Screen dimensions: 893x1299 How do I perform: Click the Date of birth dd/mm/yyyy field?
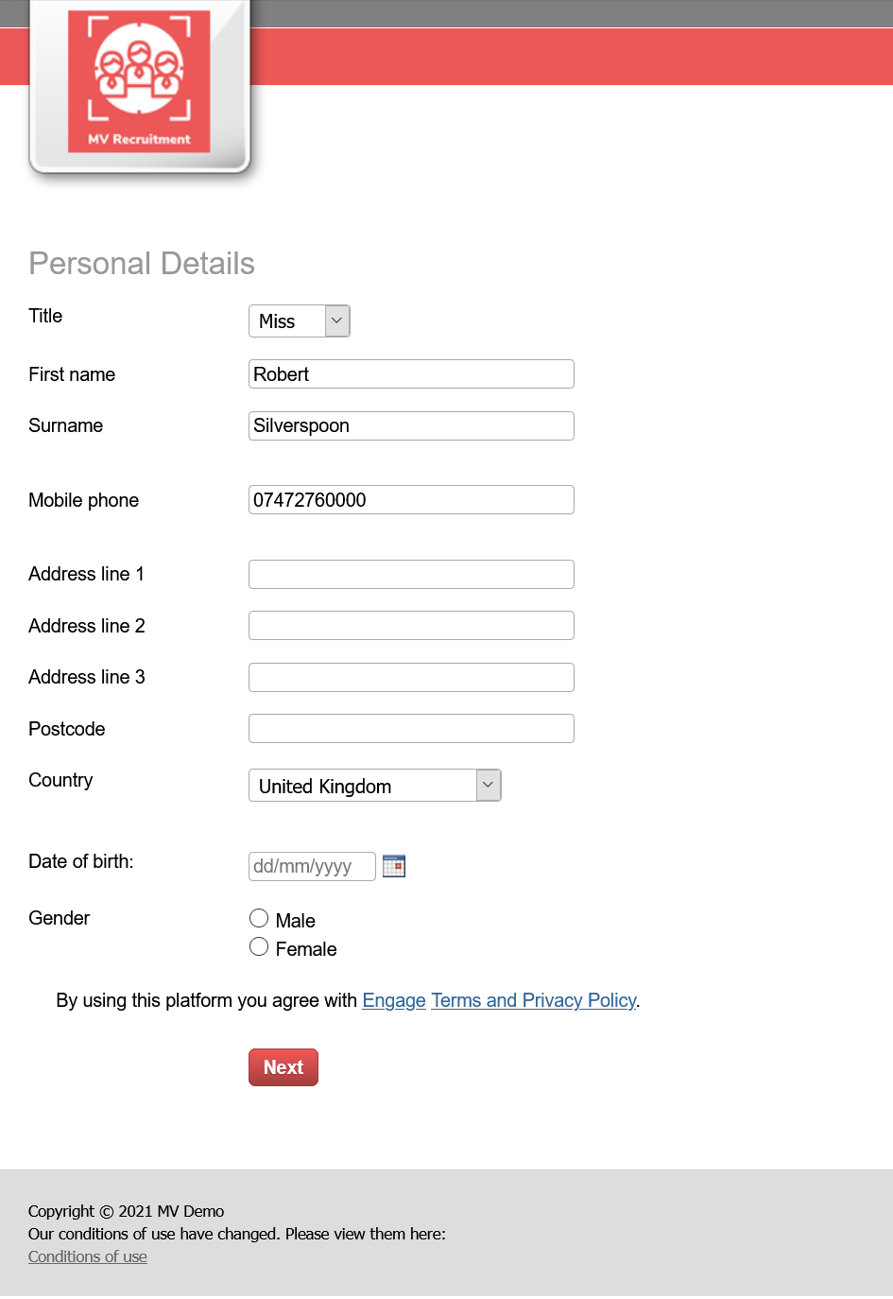(312, 866)
